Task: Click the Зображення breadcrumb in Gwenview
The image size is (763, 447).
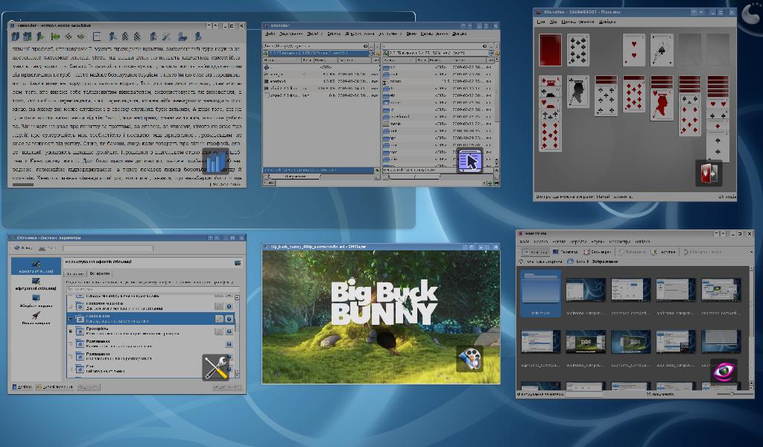Action: tap(605, 261)
